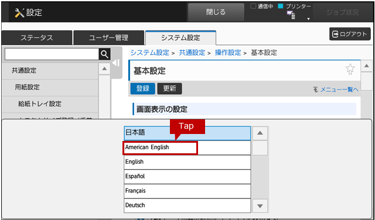The height and width of the screenshot is (220, 375).
Task: Click the language list scrollbar thumb
Action: 260,148
